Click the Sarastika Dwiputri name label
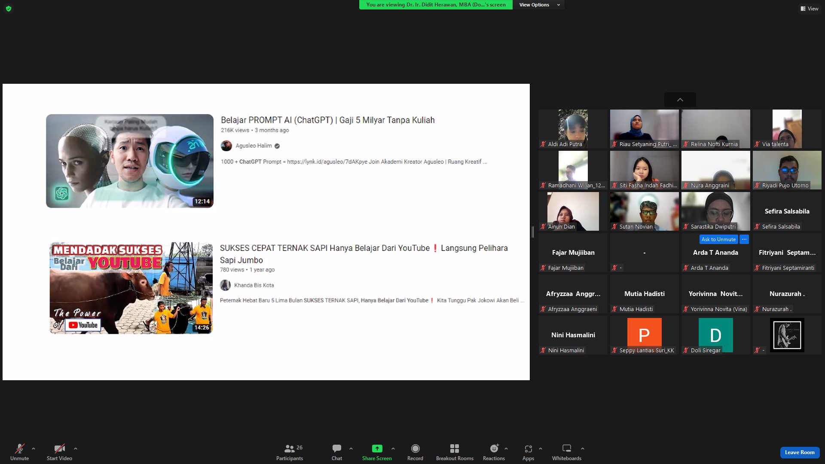The width and height of the screenshot is (825, 464). 713,227
